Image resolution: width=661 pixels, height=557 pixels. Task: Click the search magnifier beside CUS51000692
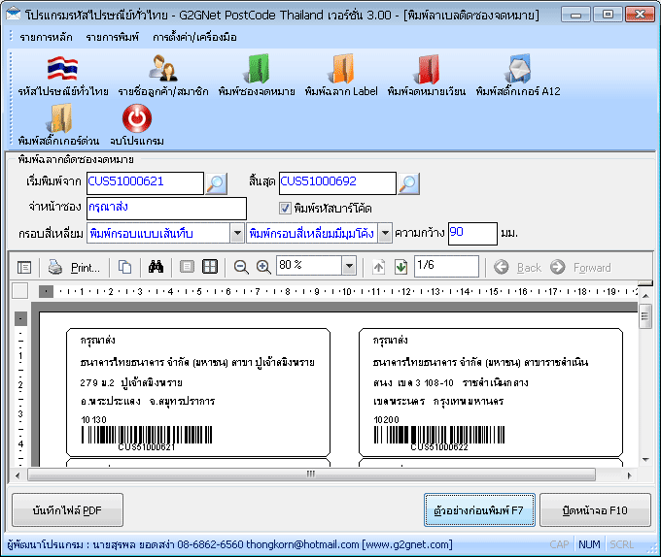click(409, 183)
